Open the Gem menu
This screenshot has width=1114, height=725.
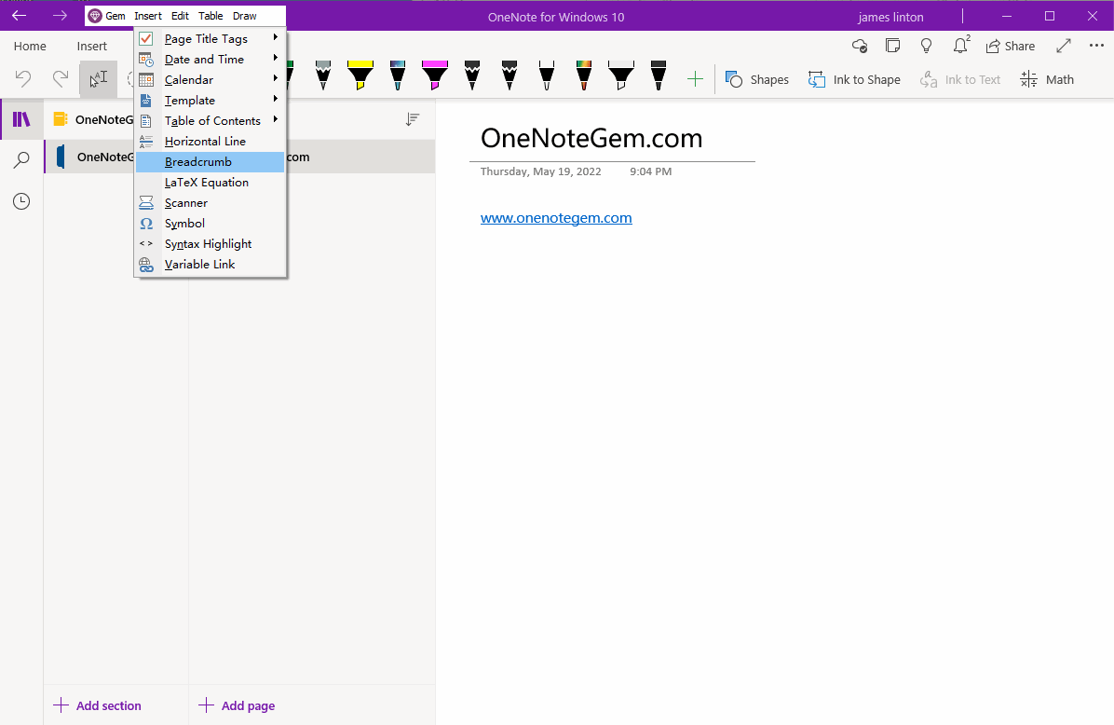tap(106, 16)
